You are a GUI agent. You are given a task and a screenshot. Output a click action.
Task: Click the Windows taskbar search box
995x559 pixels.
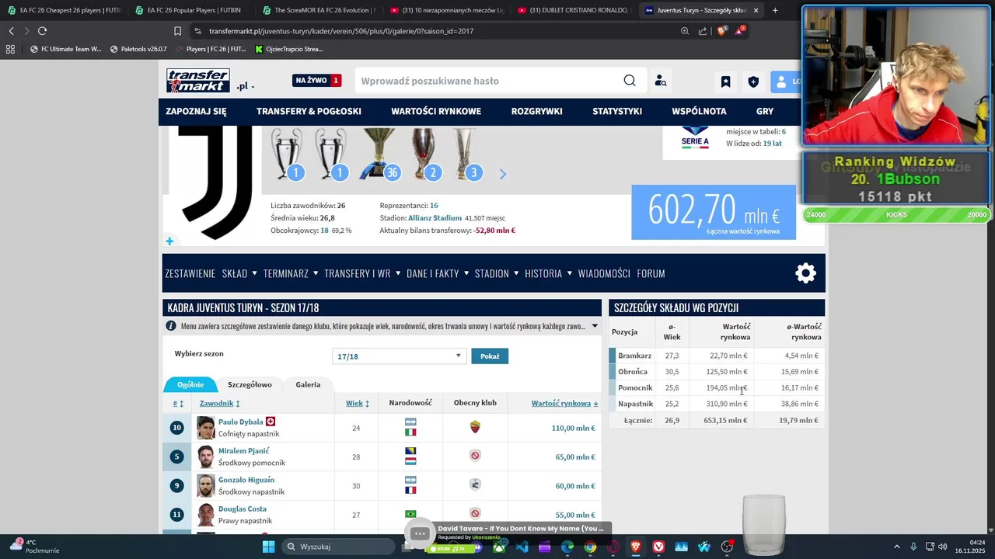(x=338, y=547)
